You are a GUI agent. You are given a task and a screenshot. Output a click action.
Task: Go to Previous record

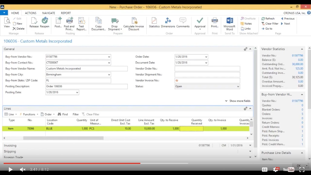pyautogui.click(x=288, y=18)
